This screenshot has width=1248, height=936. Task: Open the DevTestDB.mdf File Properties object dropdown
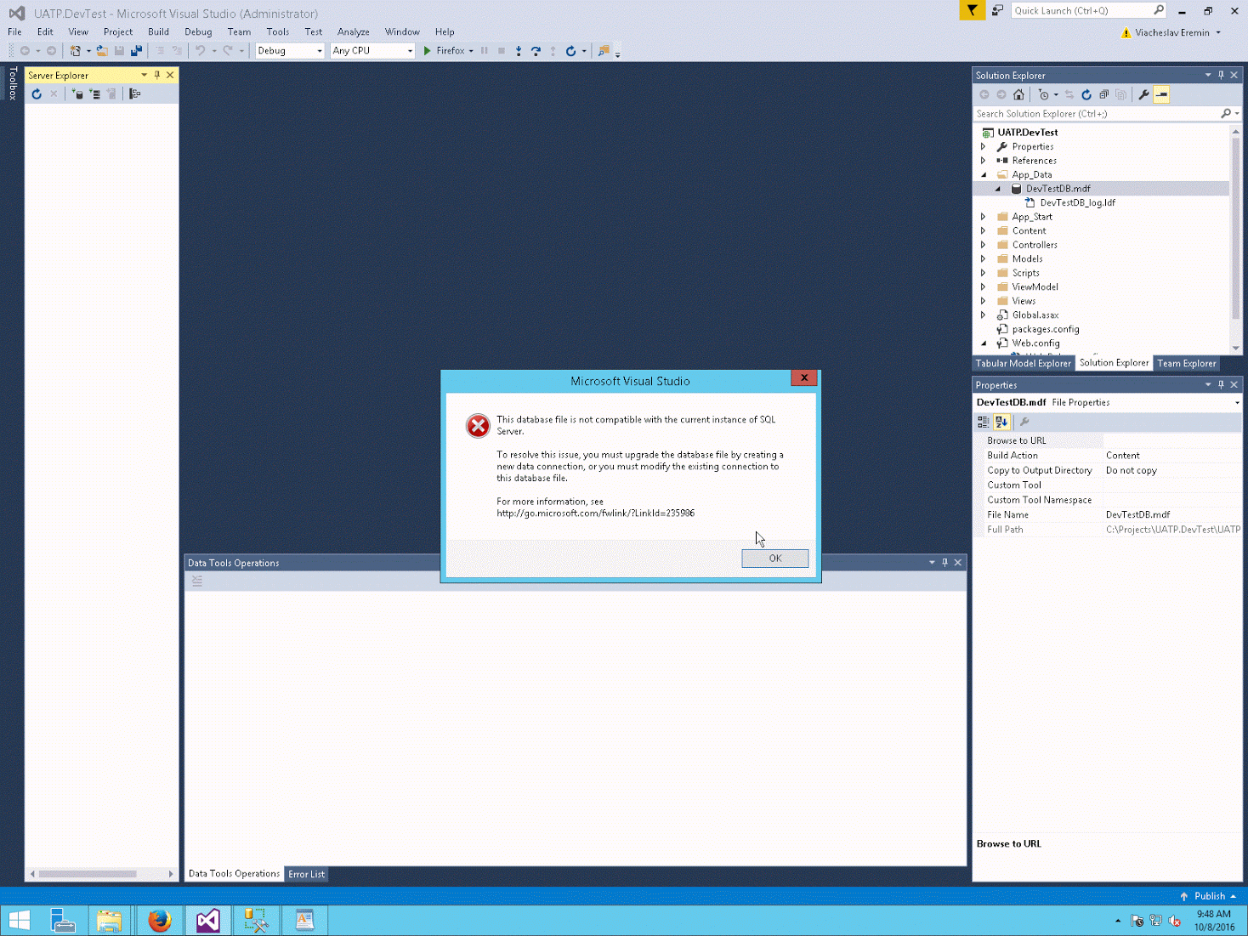click(1237, 403)
